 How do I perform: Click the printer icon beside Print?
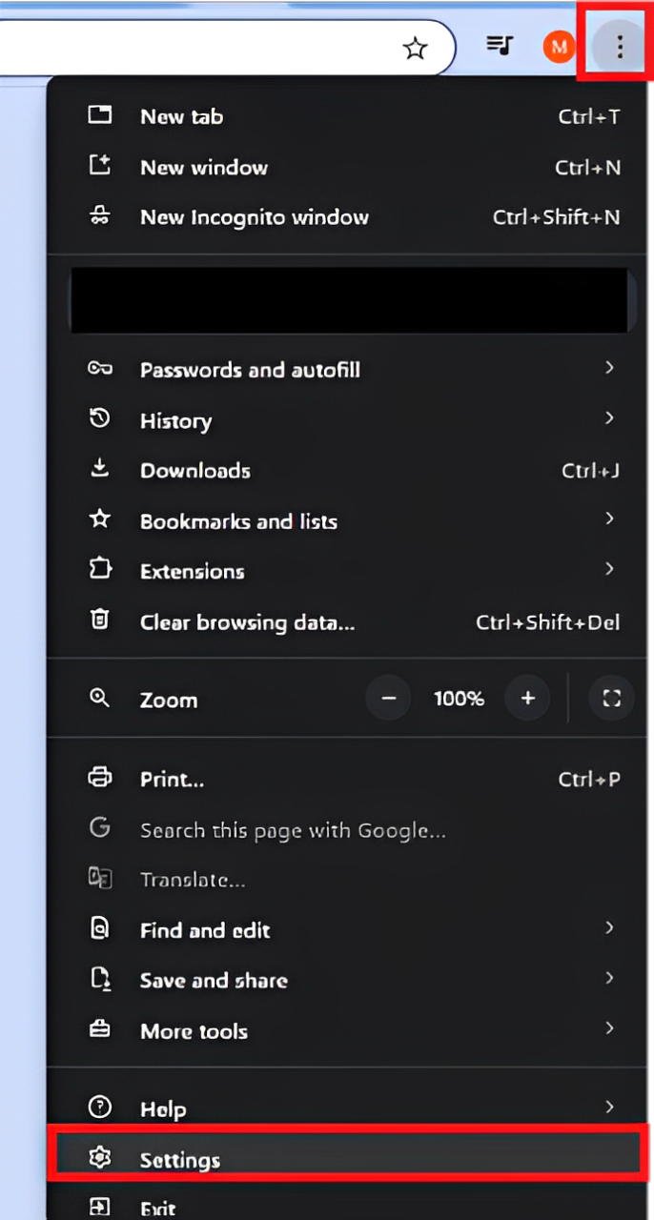[100, 778]
